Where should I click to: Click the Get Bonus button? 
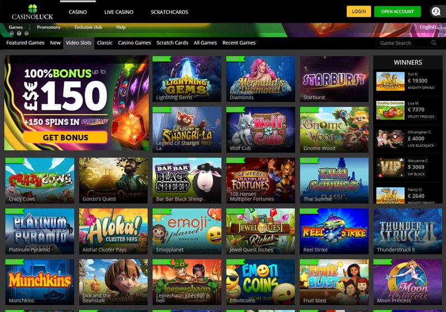(x=65, y=138)
